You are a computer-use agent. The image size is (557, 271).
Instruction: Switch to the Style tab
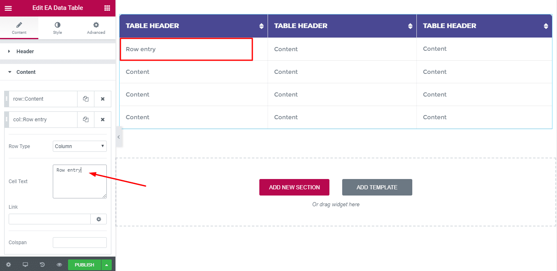click(x=57, y=28)
